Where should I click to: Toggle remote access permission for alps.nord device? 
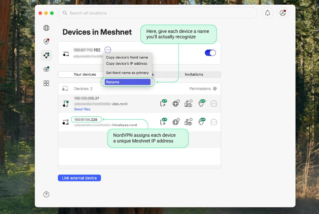pyautogui.click(x=164, y=103)
